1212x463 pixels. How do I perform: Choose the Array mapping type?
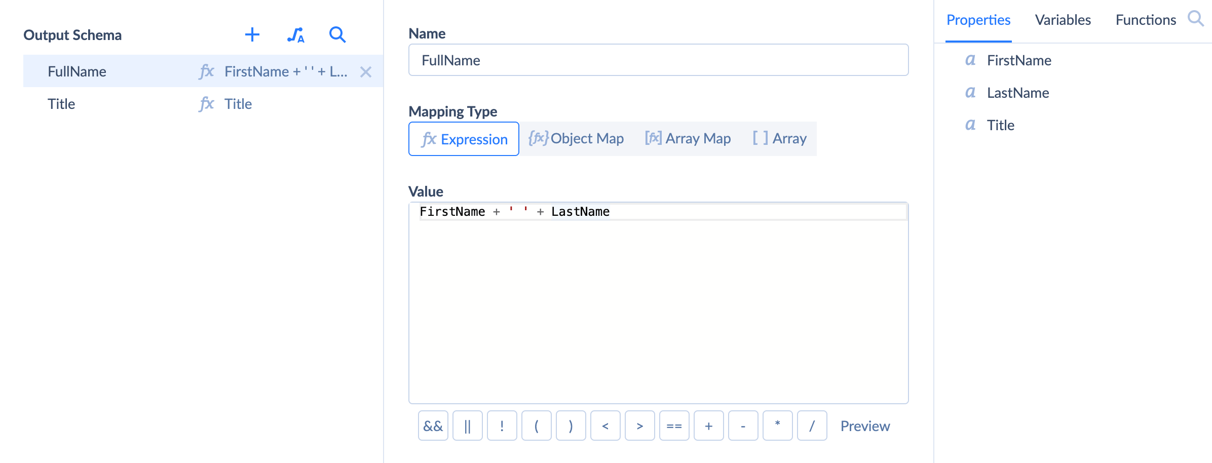click(x=779, y=138)
